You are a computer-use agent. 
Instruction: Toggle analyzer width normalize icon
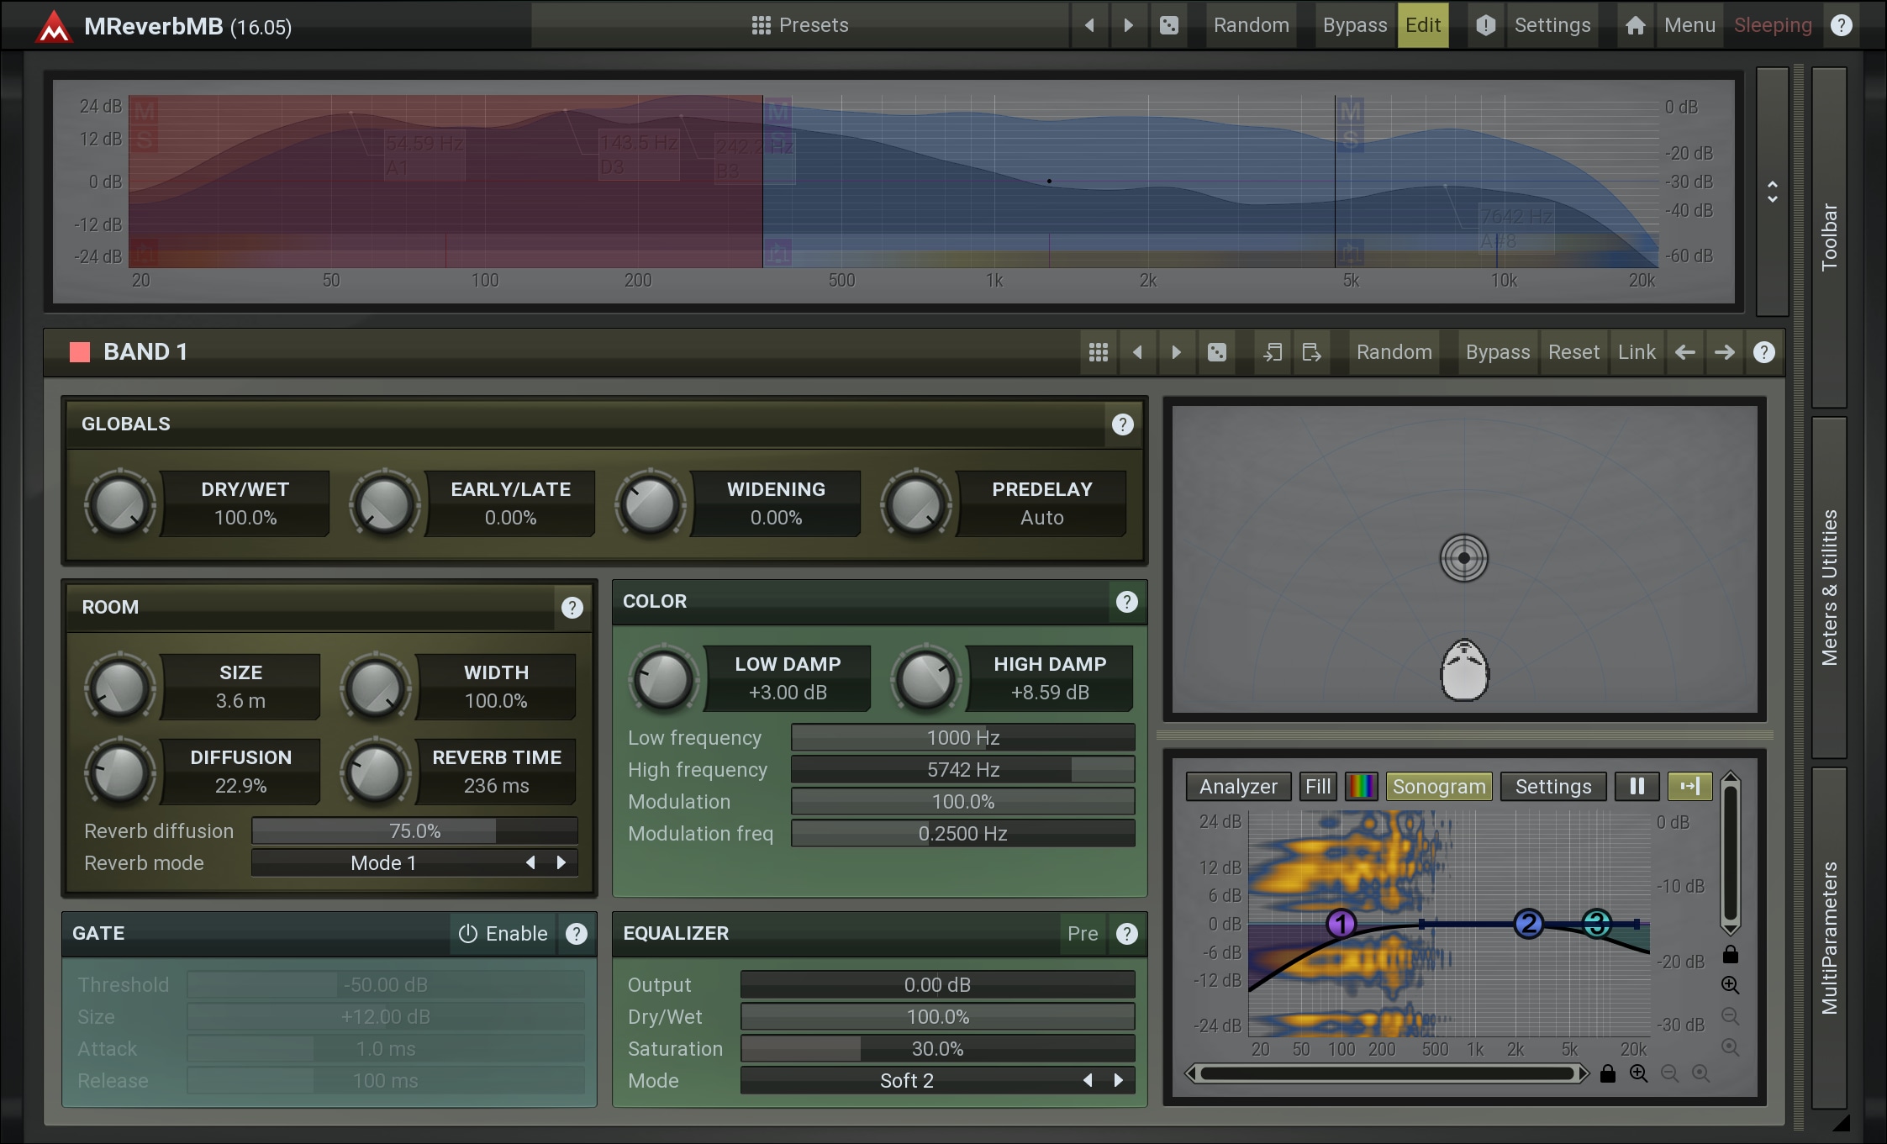(x=1689, y=787)
